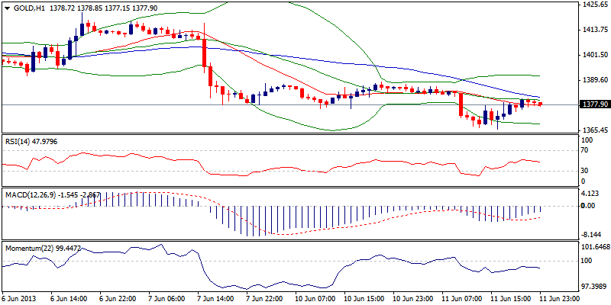Select the 10 Jun 07:00 time axis marker

315,298
